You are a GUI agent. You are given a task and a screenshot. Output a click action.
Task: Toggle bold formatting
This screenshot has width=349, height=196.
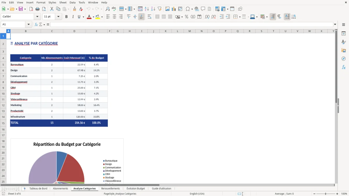coord(66,17)
